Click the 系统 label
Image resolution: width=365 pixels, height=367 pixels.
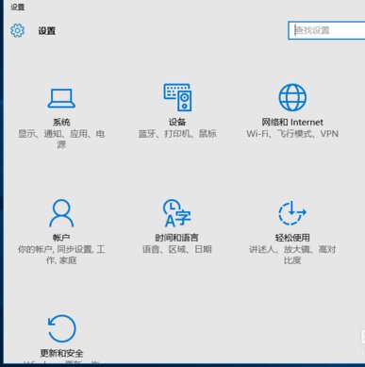coord(61,122)
